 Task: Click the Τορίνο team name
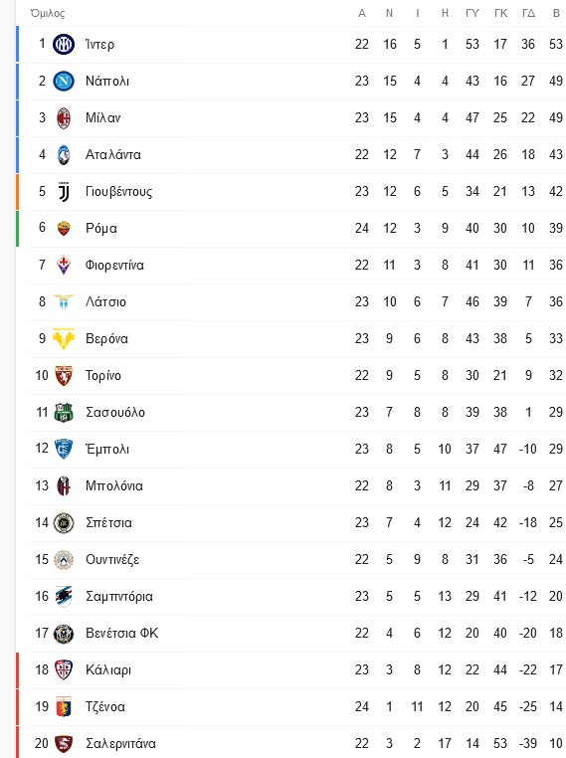click(102, 376)
